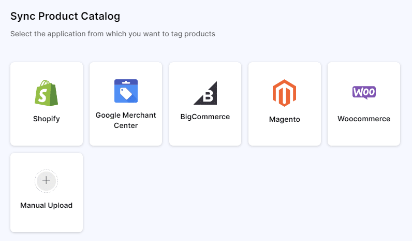This screenshot has height=241, width=412.
Task: Click the purple Woo logo
Action: [364, 92]
